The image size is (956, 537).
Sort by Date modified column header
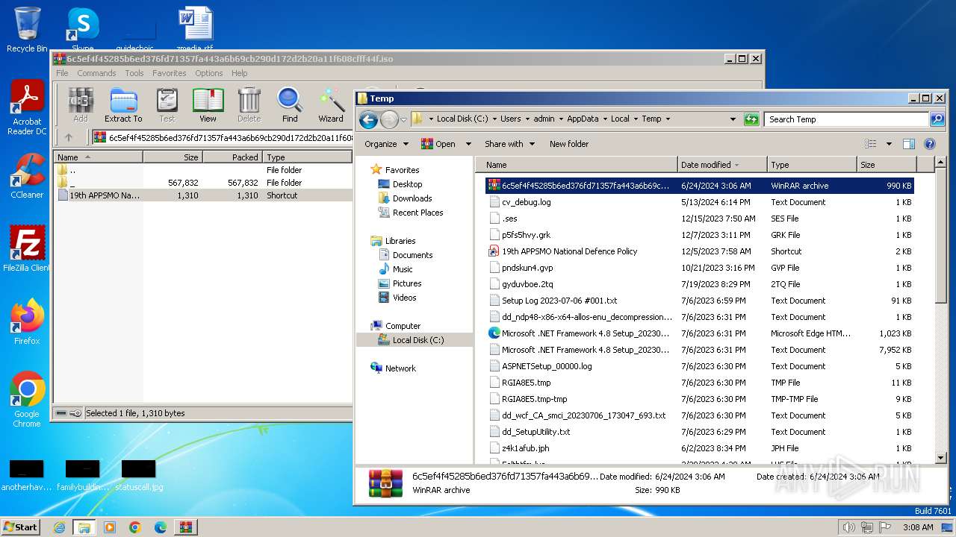[x=722, y=165]
